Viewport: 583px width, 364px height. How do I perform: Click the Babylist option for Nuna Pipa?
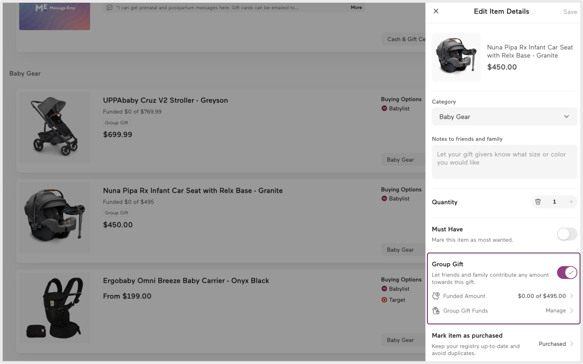[x=395, y=199]
